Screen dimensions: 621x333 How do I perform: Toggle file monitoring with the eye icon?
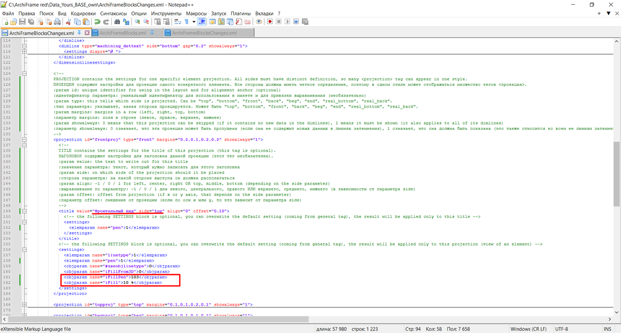[x=259, y=22]
